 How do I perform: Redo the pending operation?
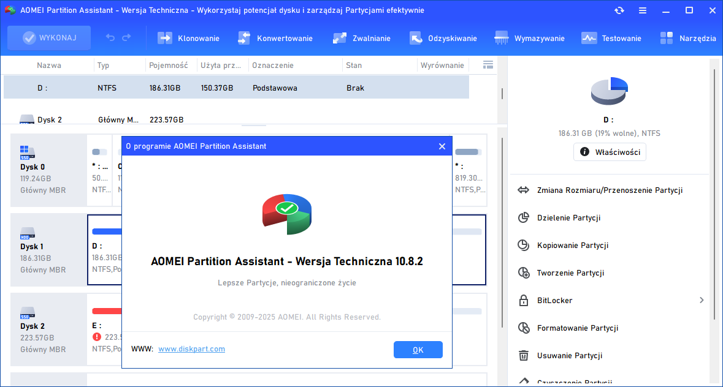(126, 38)
